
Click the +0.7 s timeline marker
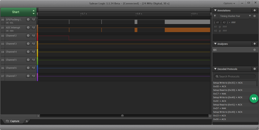(x=83, y=14)
